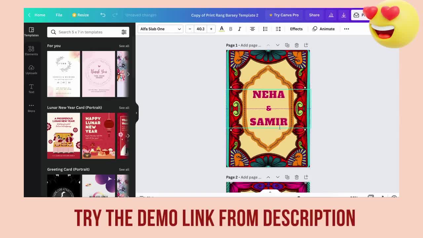Viewport: 423px width, 238px height.
Task: Expand the bottom pages drawer chevron
Action: [x=270, y=192]
